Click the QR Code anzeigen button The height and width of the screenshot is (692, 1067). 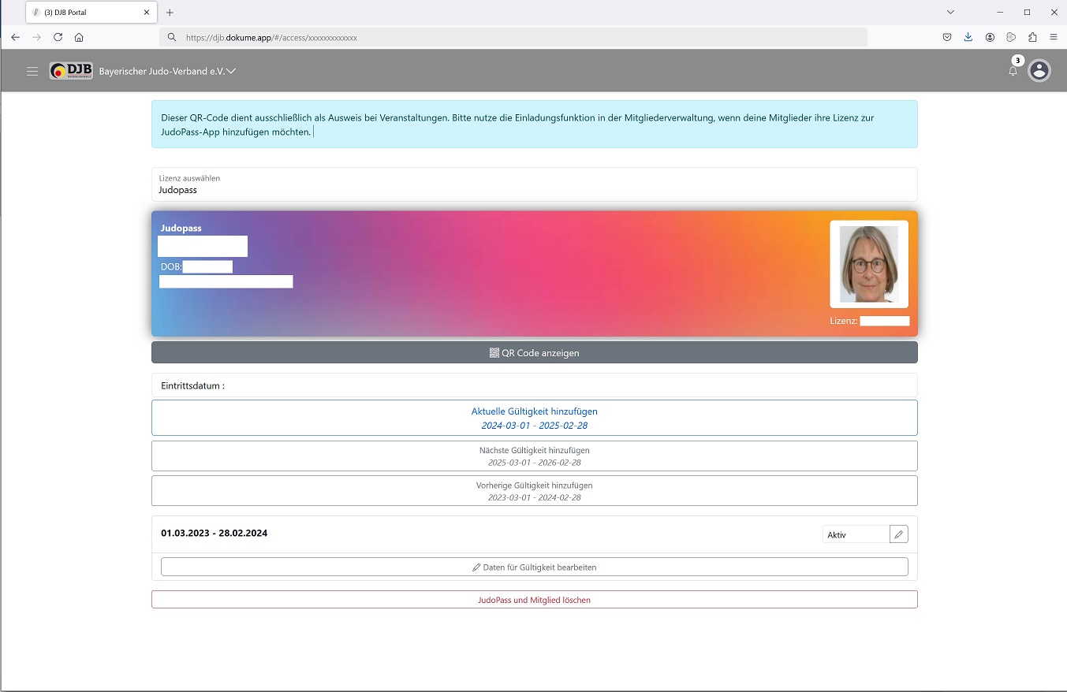pyautogui.click(x=534, y=352)
